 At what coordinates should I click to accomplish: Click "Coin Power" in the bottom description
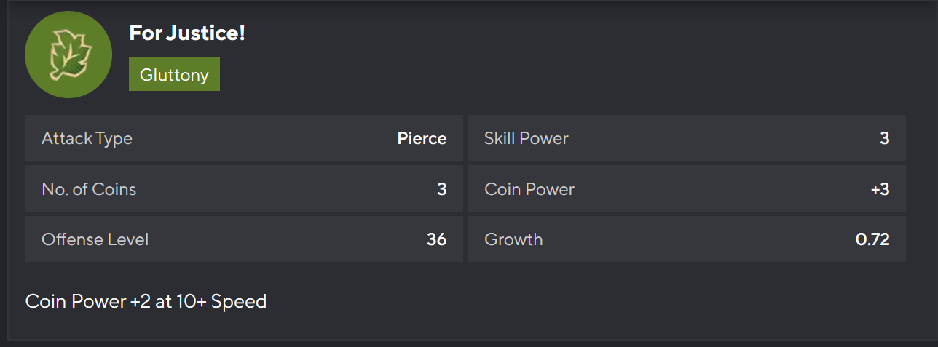pyautogui.click(x=76, y=301)
